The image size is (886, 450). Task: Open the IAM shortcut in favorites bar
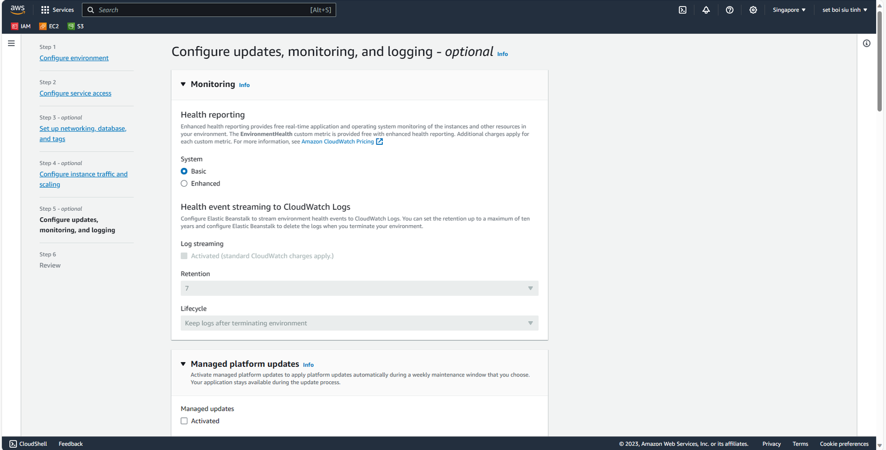21,26
